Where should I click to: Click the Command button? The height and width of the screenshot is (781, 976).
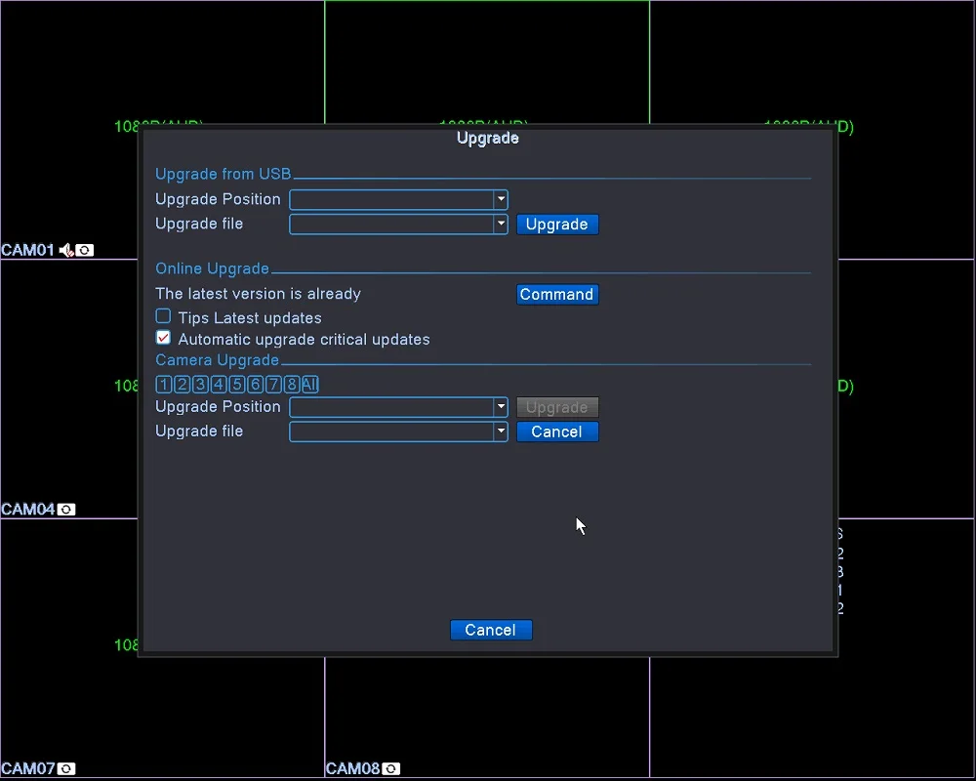click(557, 294)
